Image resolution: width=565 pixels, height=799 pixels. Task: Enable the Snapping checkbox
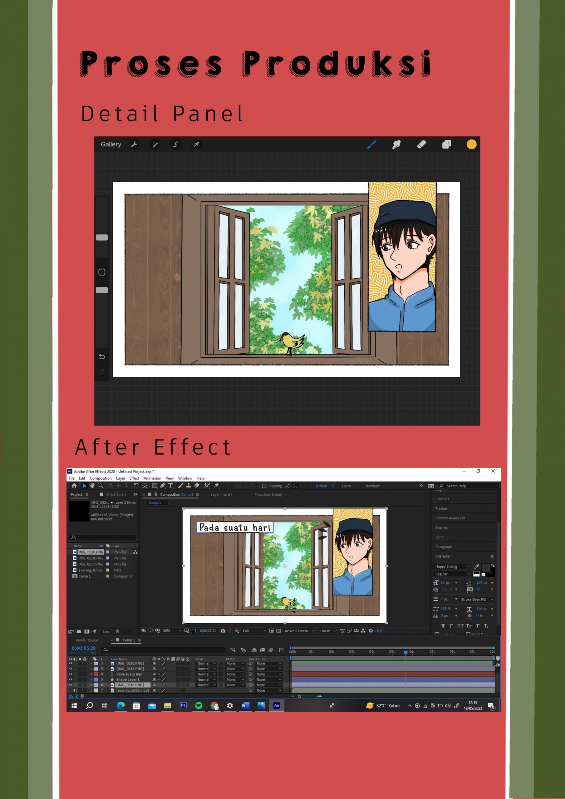[x=264, y=486]
